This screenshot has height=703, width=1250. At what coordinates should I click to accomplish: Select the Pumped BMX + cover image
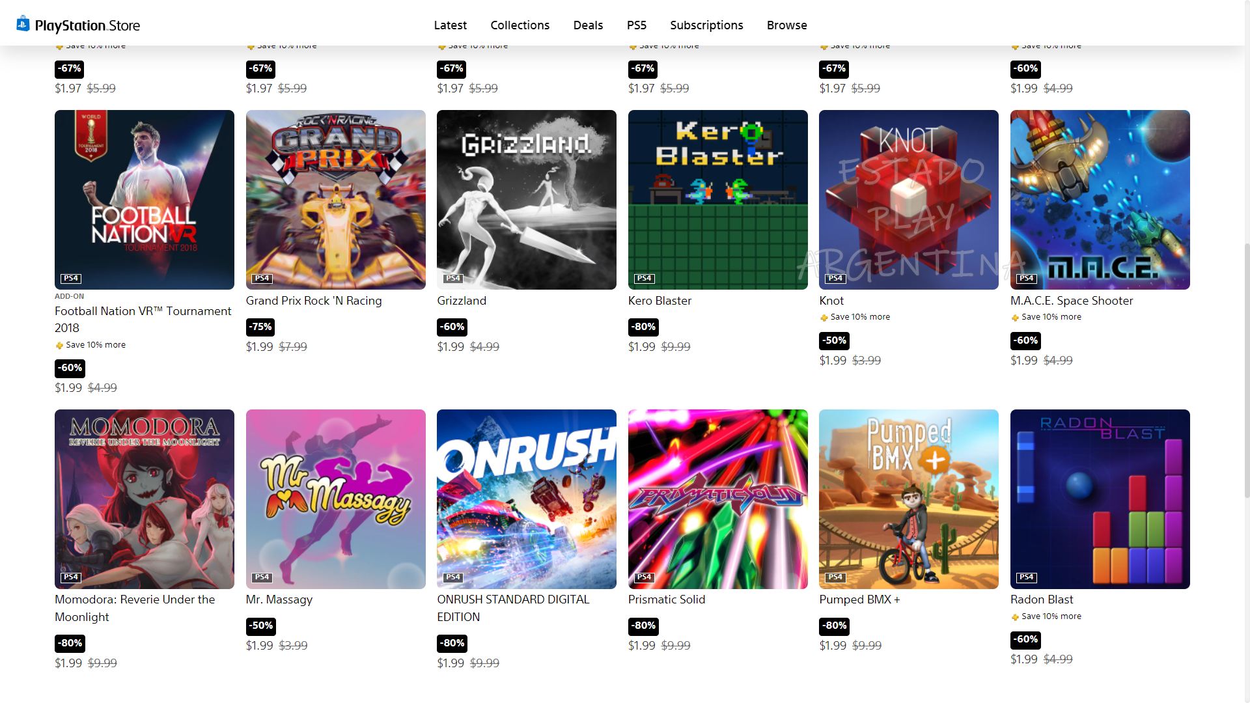click(909, 499)
